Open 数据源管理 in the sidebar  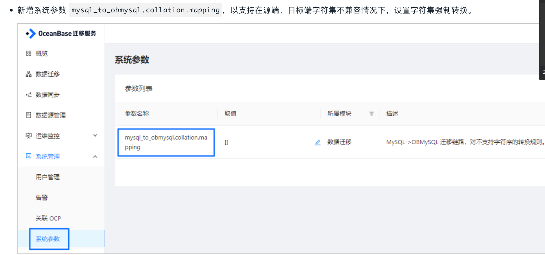coord(51,115)
